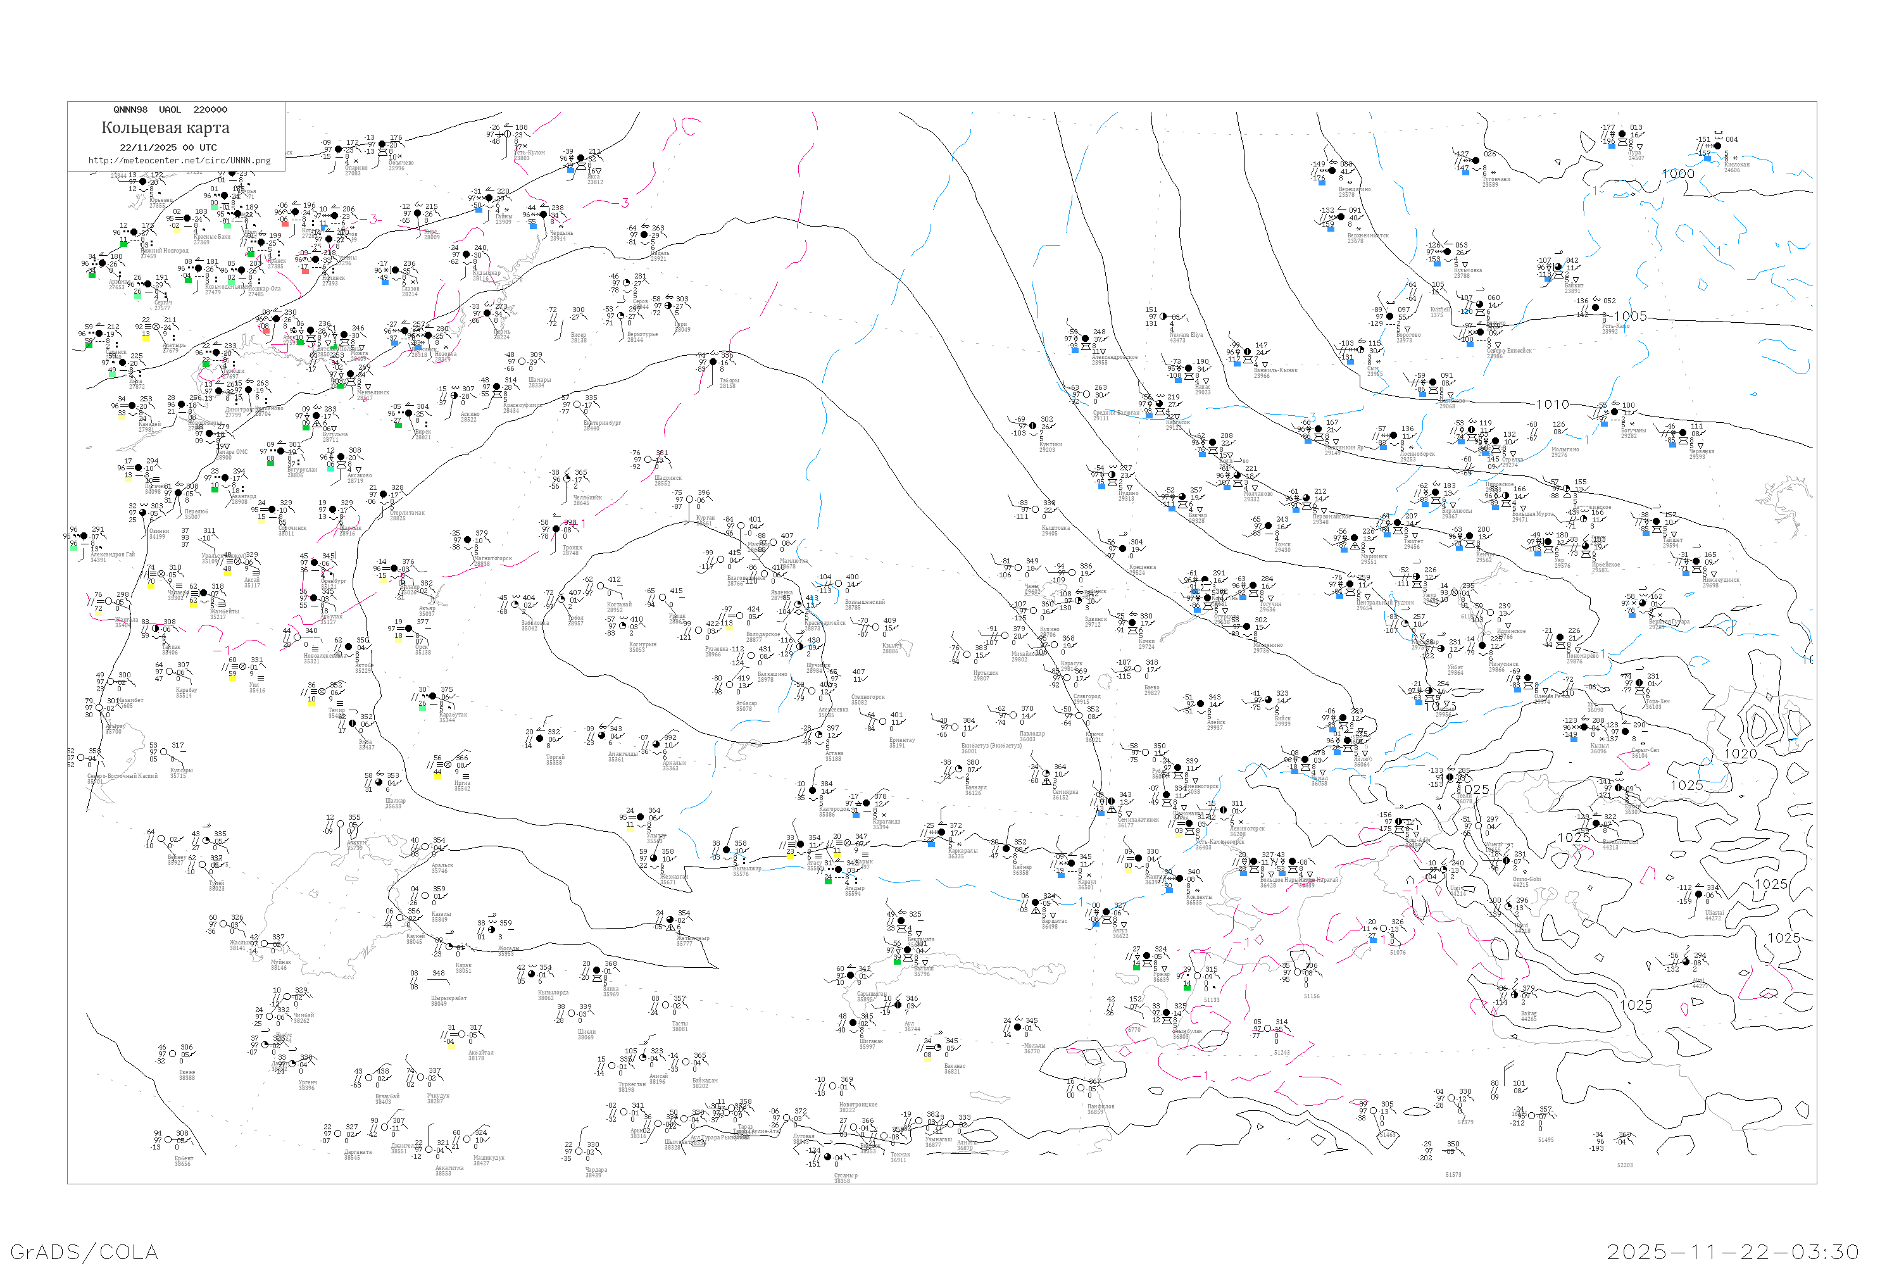The image size is (1899, 1266).
Task: Click the Глазов 28214 station circle
Action: point(396,270)
